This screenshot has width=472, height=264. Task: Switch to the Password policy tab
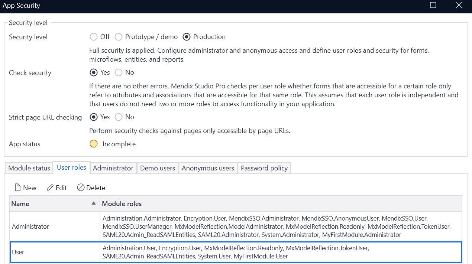pyautogui.click(x=264, y=168)
